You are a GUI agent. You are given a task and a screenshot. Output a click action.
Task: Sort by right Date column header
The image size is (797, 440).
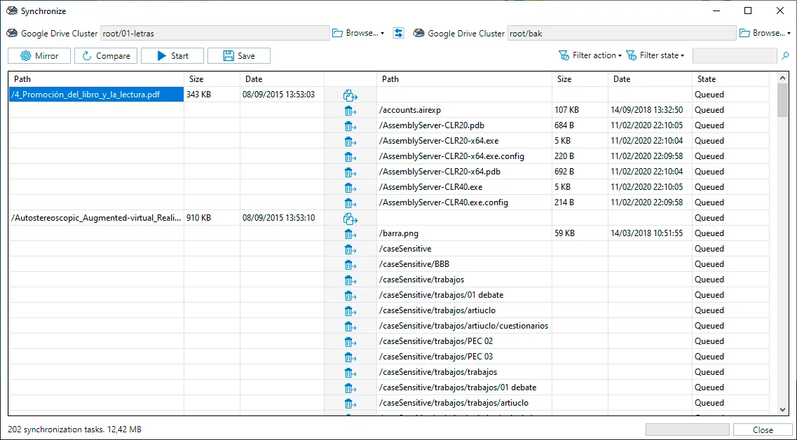[x=650, y=79]
